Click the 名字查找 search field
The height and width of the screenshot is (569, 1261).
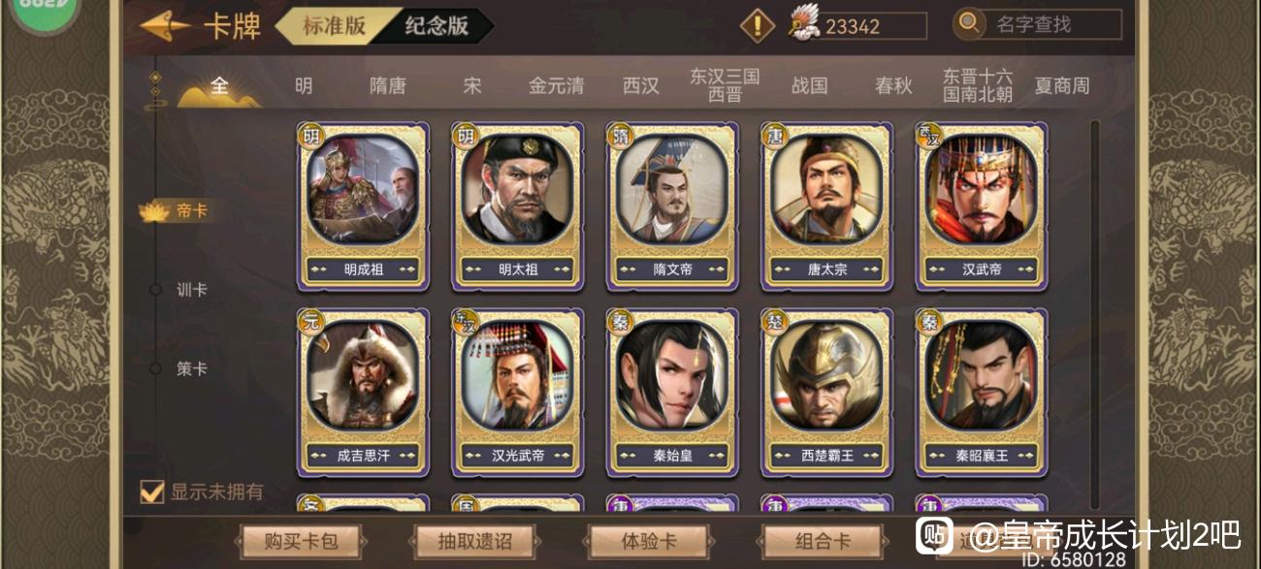[1052, 24]
